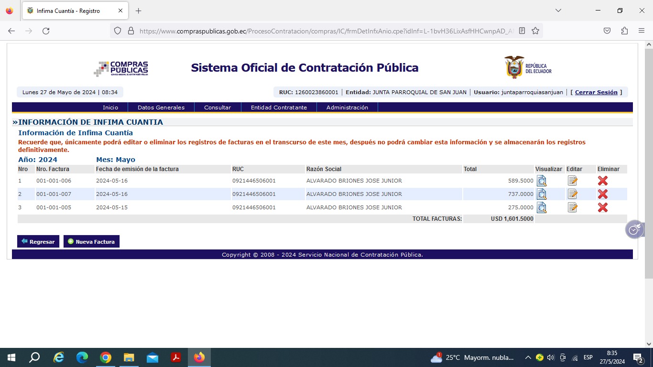The width and height of the screenshot is (653, 367).
Task: Click the Regresar button
Action: tap(38, 241)
